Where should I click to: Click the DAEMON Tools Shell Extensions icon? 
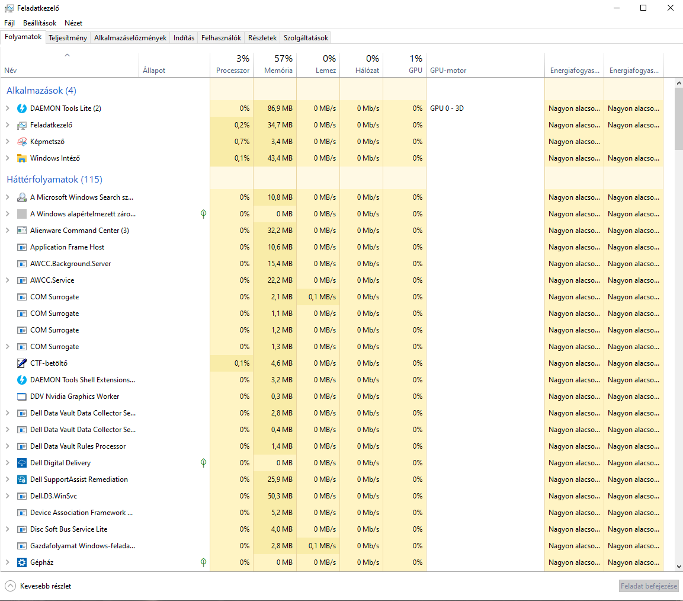point(22,379)
